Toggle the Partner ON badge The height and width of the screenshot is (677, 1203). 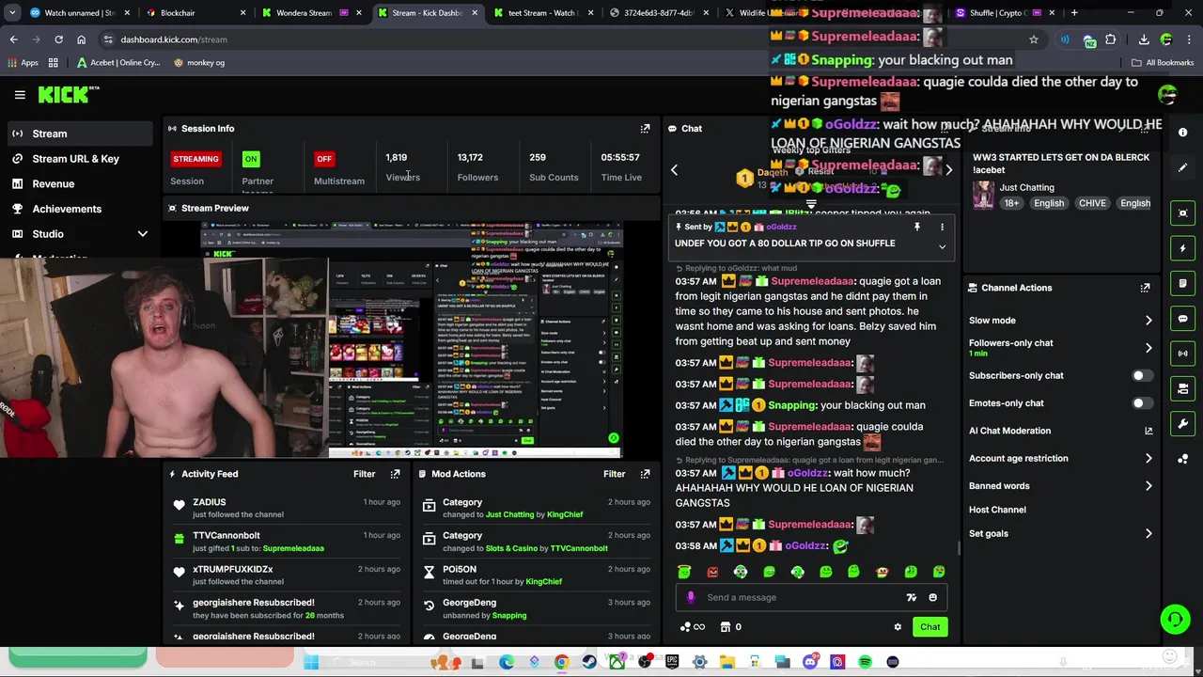coord(251,159)
